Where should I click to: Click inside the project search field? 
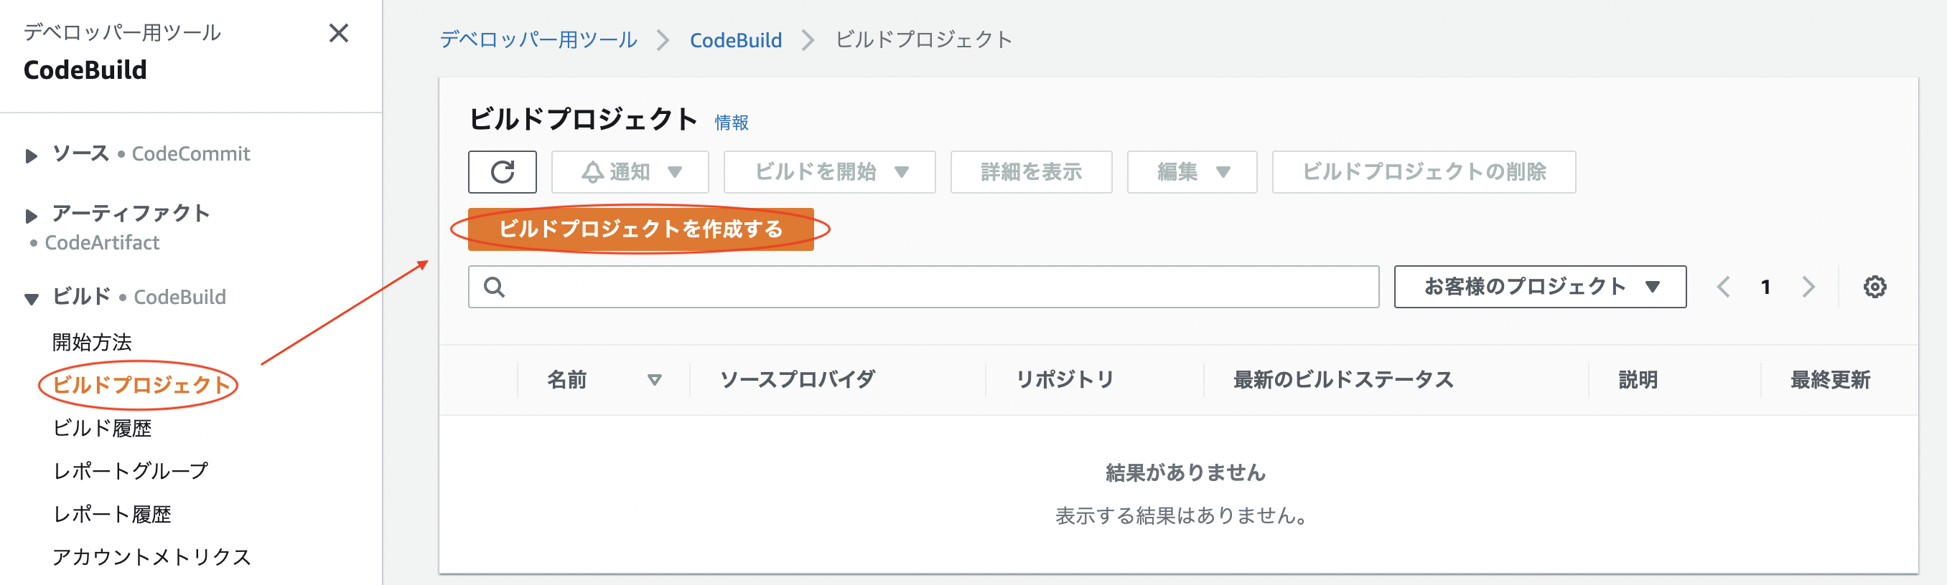[x=907, y=287]
